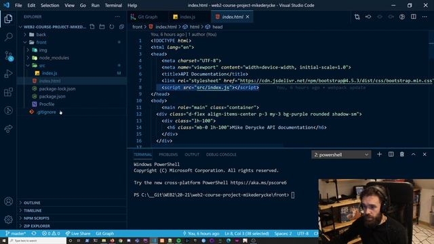Split the editor to the right
The height and width of the screenshot is (244, 434).
point(413,17)
